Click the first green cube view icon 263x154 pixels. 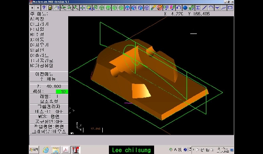coord(102,8)
